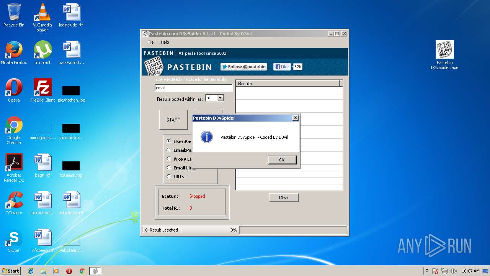The image size is (490, 276).
Task: Click OK in the D3vSpider dialog
Action: coord(282,160)
